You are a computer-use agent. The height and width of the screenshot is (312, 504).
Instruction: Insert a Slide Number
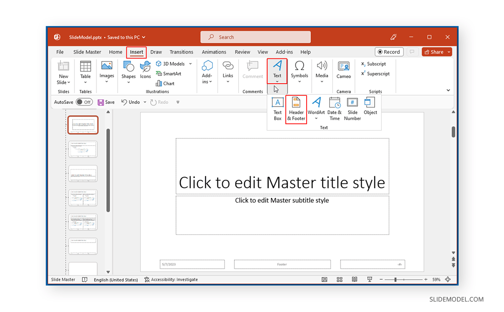coord(352,108)
